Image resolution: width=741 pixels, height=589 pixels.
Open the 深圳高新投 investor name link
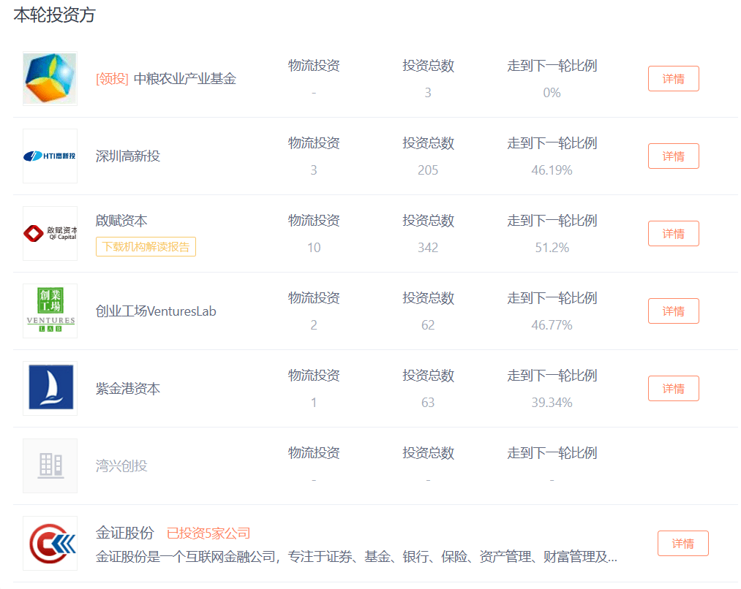coord(127,156)
